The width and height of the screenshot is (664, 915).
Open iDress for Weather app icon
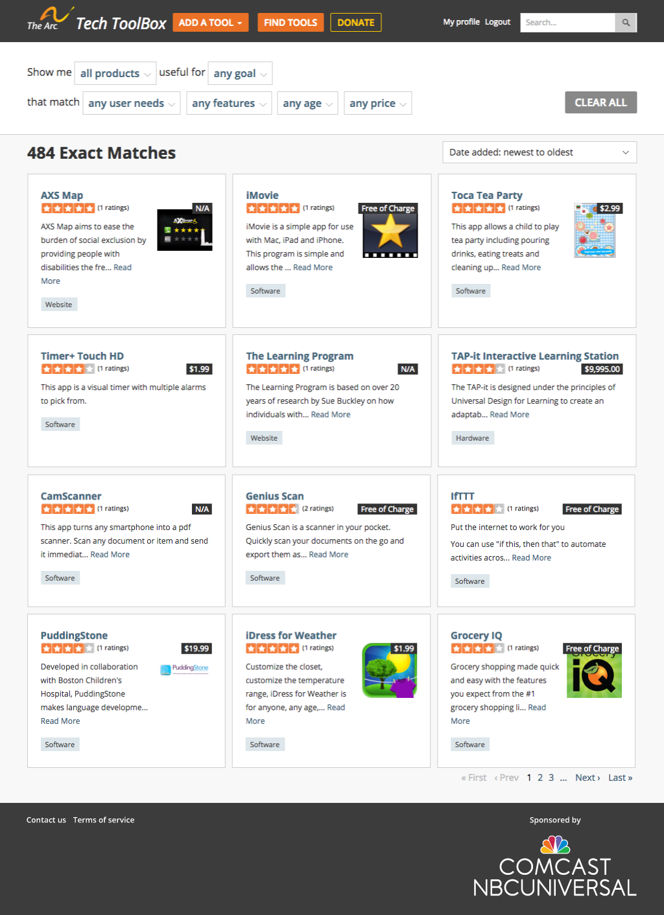(389, 671)
